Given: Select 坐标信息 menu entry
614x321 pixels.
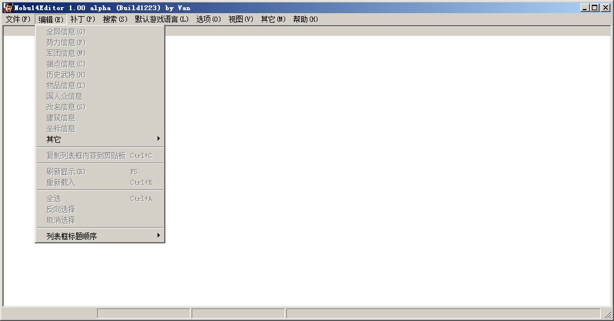Looking at the screenshot, I should coord(100,129).
